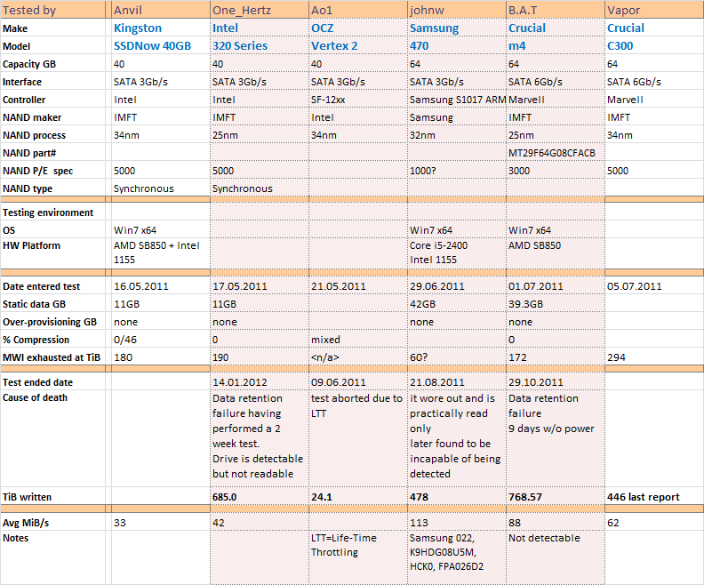Select the One_Hertz tester cell
The height and width of the screenshot is (585, 704).
click(x=260, y=10)
